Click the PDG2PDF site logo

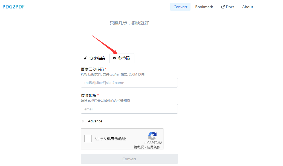point(13,7)
